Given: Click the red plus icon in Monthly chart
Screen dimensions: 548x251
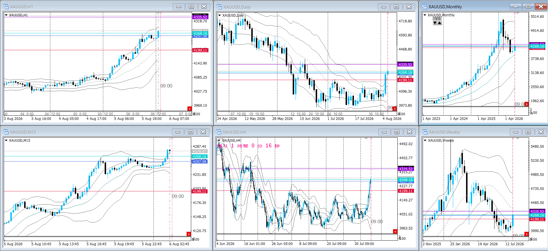Looking at the screenshot, I should point(526,104).
